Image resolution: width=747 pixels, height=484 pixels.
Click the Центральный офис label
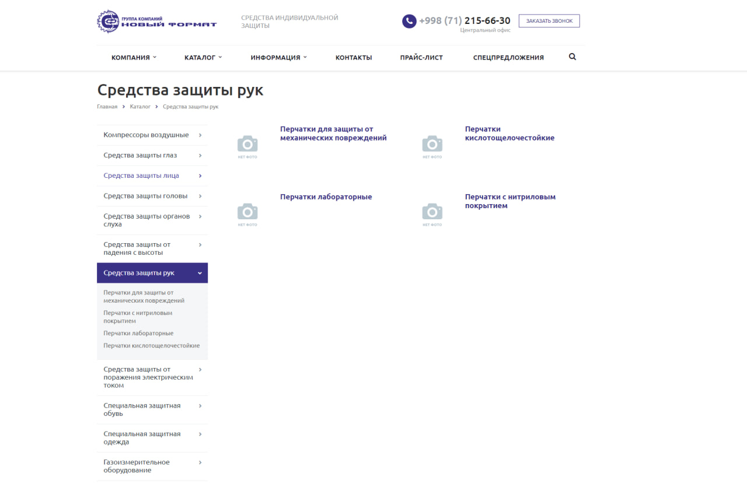tap(485, 30)
